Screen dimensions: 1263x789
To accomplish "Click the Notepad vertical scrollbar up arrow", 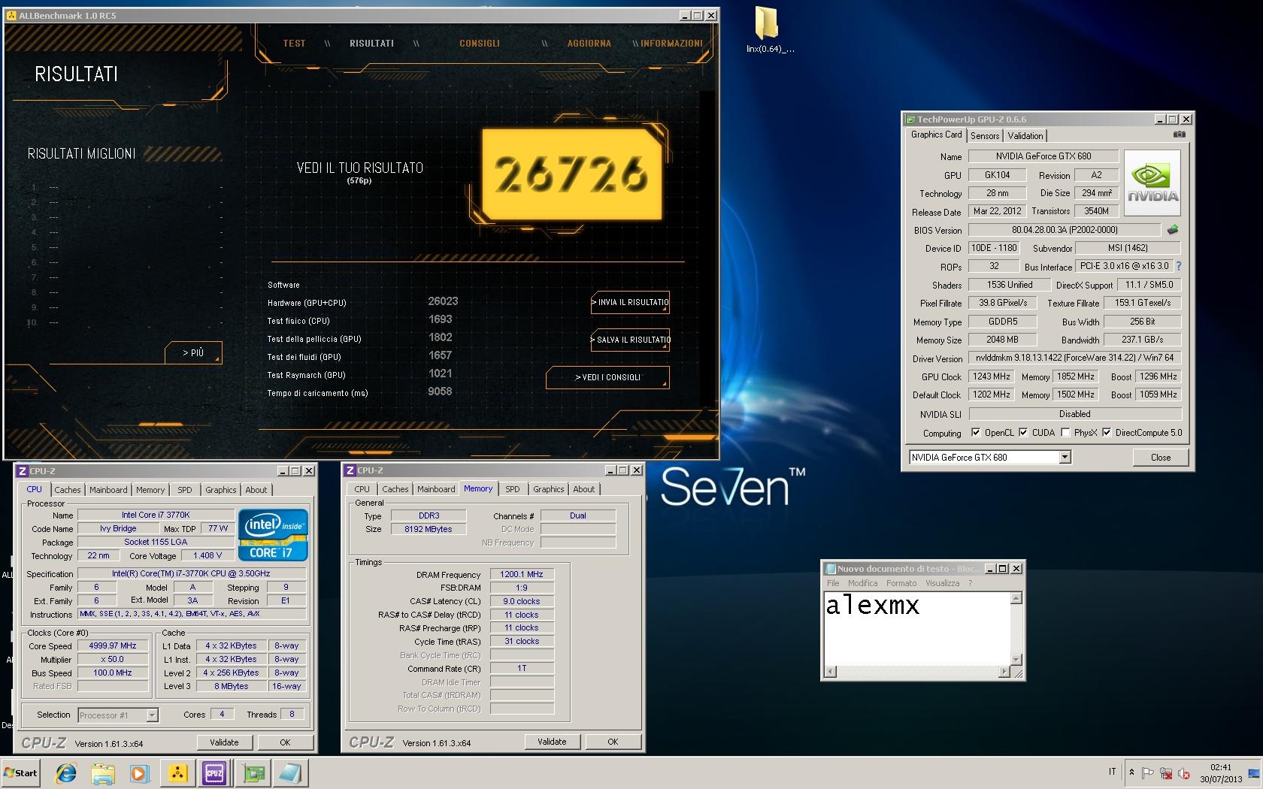I will (1016, 598).
